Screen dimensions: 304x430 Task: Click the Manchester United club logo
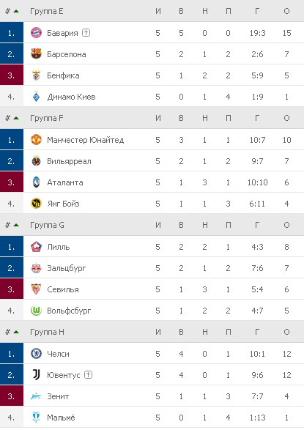pos(36,140)
